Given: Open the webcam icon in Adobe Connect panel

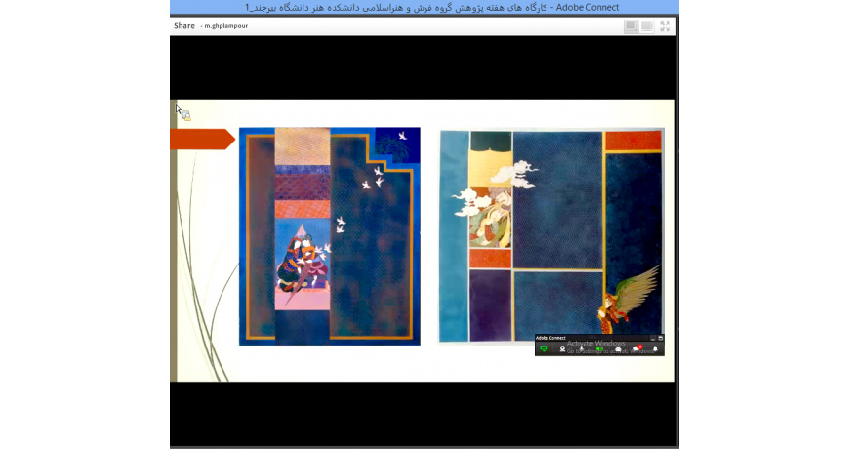Looking at the screenshot, I should point(562,348).
